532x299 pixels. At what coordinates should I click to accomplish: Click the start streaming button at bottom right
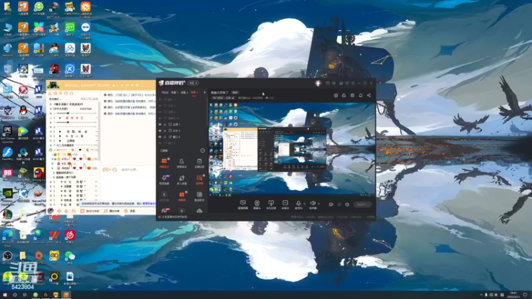[362, 205]
